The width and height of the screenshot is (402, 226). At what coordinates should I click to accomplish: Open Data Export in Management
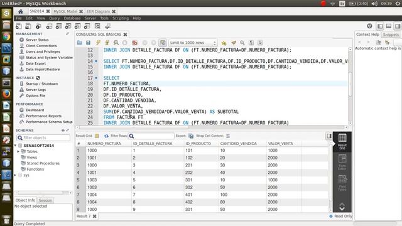pyautogui.click(x=36, y=63)
